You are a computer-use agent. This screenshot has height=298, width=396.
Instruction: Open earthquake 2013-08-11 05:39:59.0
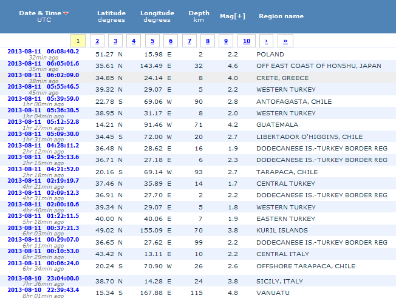click(43, 99)
